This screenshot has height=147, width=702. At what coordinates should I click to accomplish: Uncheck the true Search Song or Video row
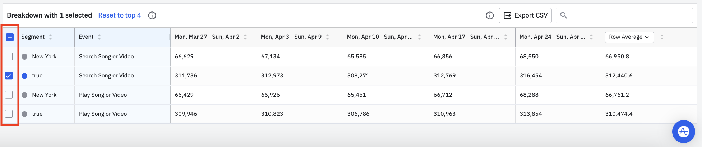(9, 76)
